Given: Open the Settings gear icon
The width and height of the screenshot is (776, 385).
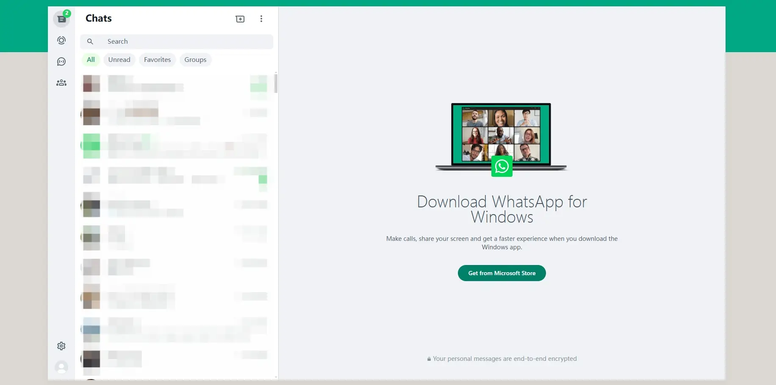Looking at the screenshot, I should point(61,346).
